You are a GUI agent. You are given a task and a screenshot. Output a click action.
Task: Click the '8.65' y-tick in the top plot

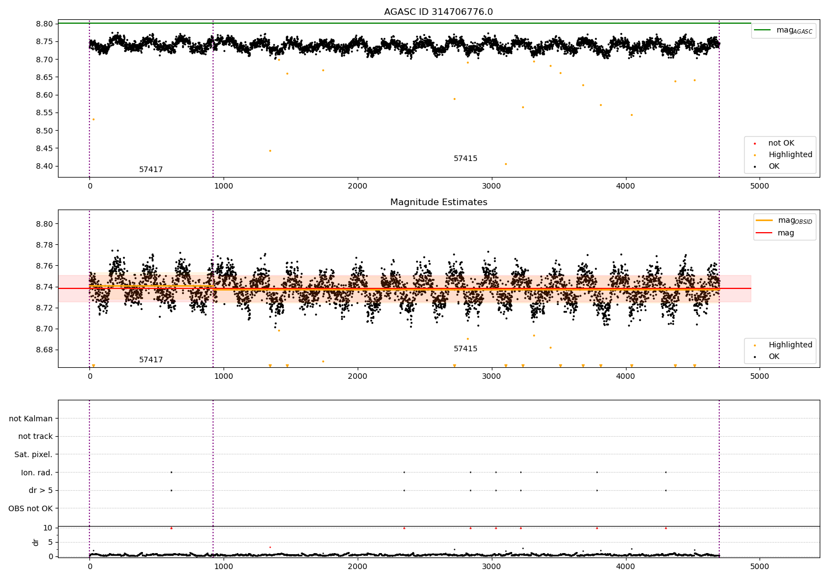pyautogui.click(x=45, y=77)
